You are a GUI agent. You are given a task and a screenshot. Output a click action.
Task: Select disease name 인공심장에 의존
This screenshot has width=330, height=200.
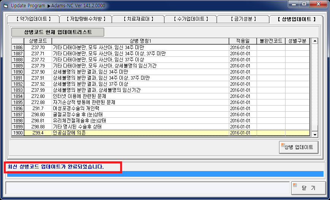pyautogui.click(x=140, y=133)
